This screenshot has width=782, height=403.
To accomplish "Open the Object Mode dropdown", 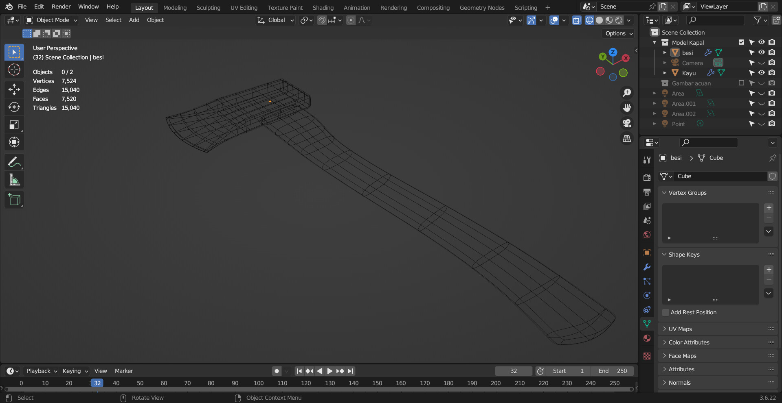I will point(51,20).
